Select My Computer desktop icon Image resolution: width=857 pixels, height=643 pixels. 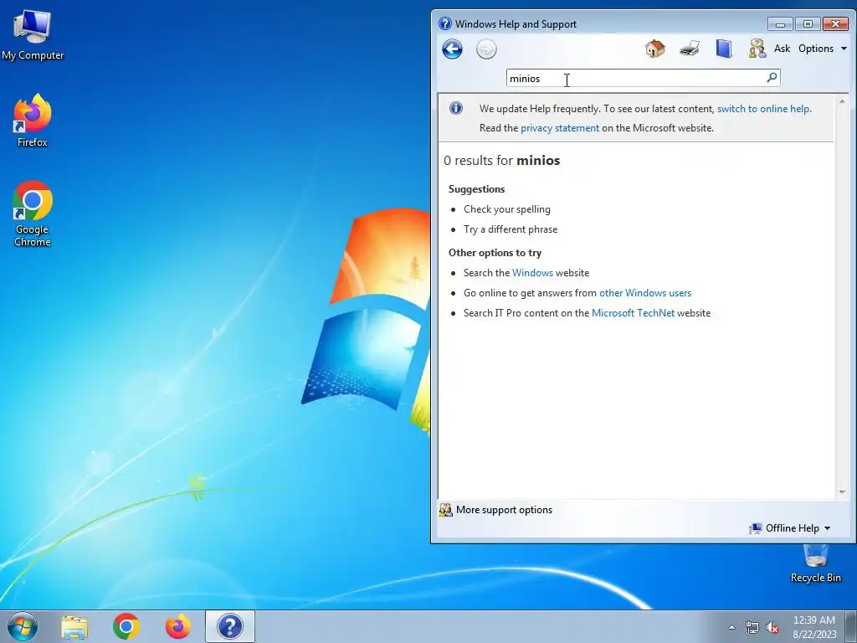33,34
